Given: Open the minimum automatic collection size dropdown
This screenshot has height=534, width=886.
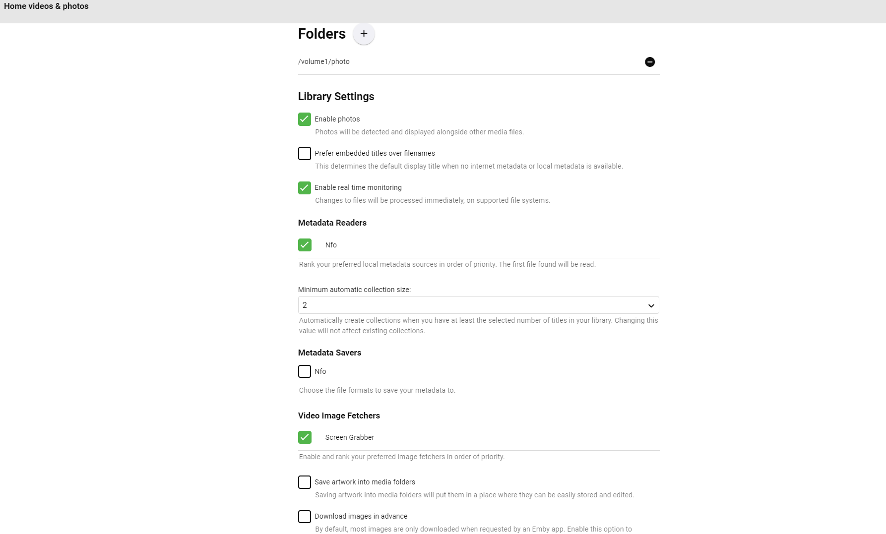Looking at the screenshot, I should pyautogui.click(x=478, y=305).
